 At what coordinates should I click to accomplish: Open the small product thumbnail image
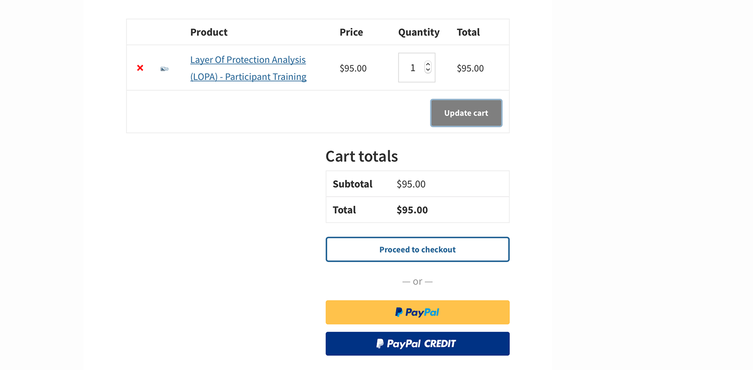[165, 69]
